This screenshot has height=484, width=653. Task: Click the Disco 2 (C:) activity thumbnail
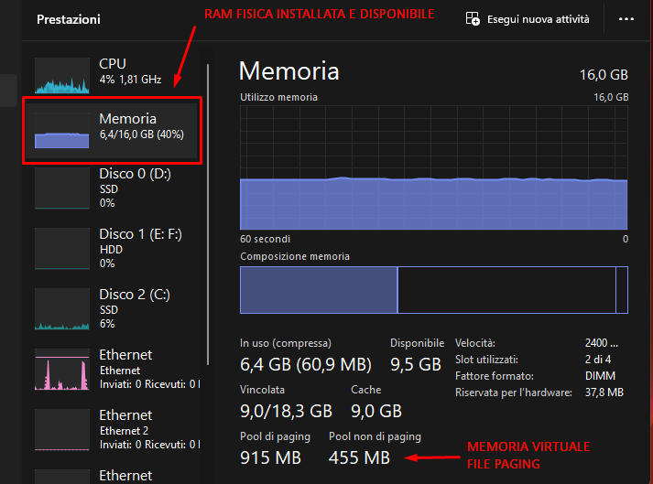(61, 309)
